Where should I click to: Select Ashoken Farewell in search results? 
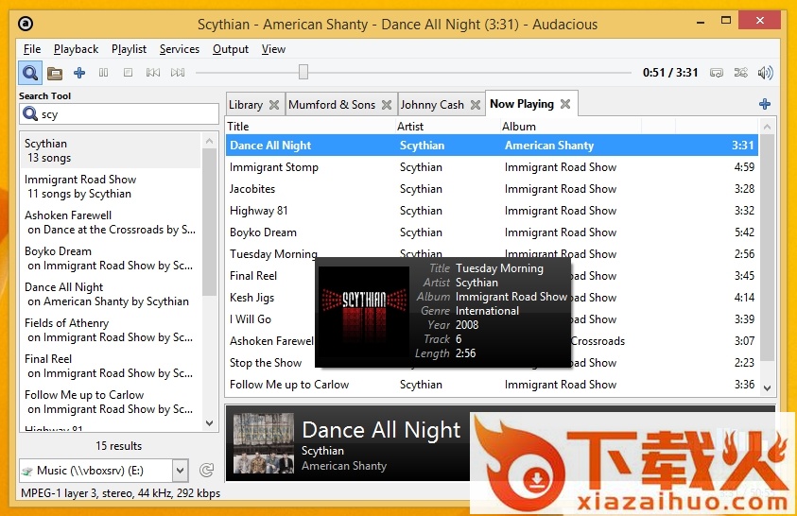(x=111, y=222)
